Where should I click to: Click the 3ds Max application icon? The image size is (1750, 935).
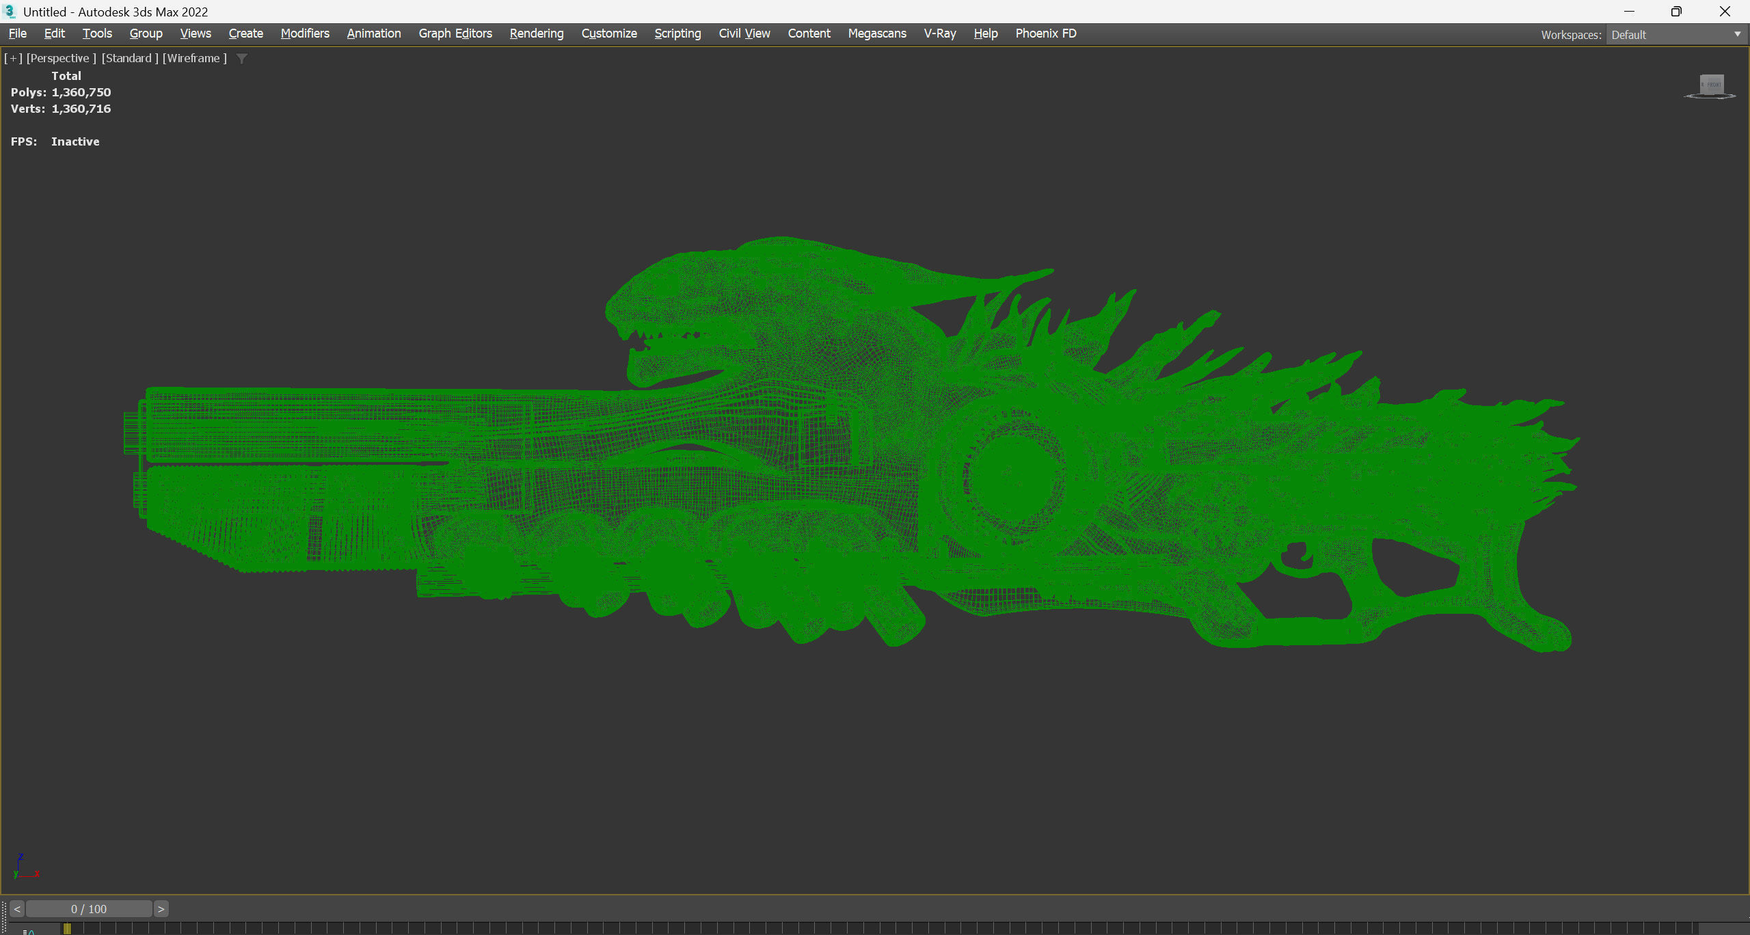[x=10, y=12]
